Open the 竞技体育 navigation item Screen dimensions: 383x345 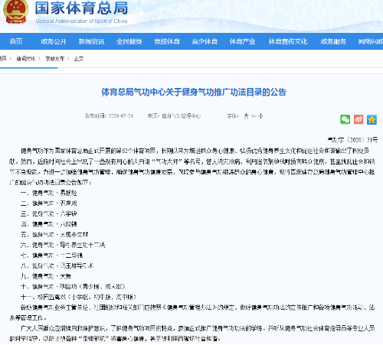point(167,41)
